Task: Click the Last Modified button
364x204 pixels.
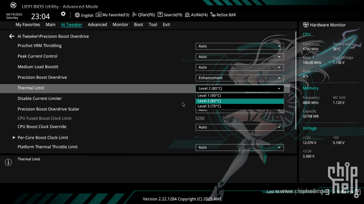Action: pos(280,192)
